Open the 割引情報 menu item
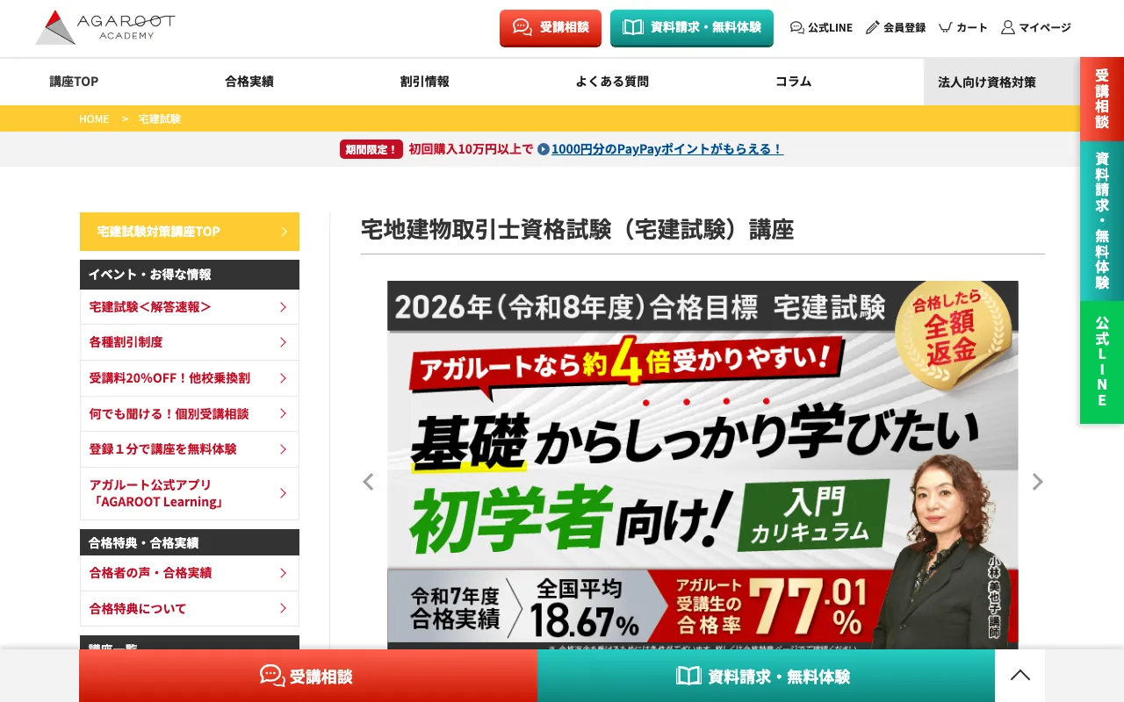Screen dimensions: 1124x702 (425, 82)
